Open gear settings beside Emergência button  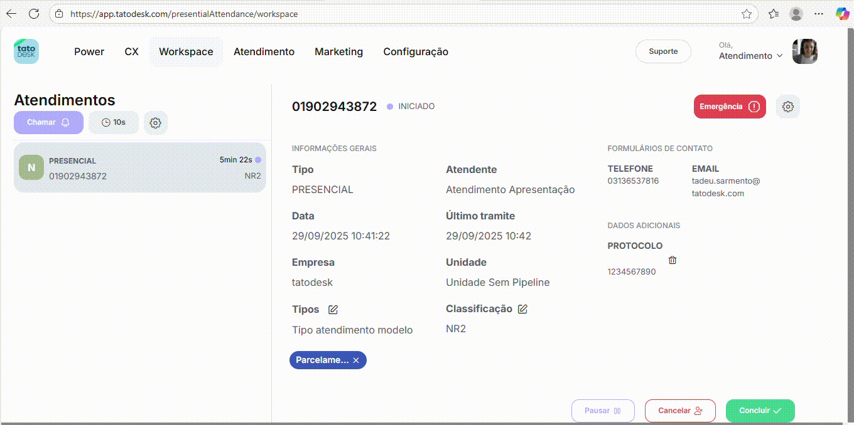[x=787, y=107]
